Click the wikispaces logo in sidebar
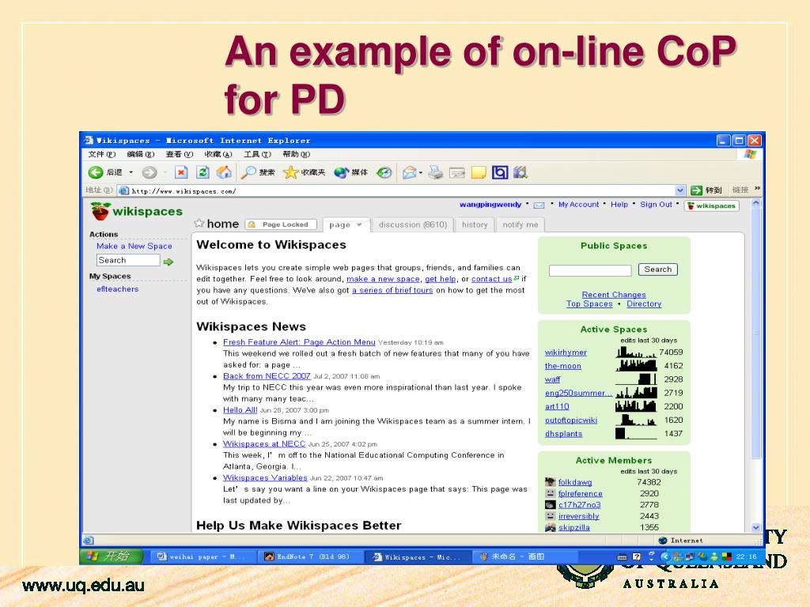Screen dimensions: 810x607 136,211
